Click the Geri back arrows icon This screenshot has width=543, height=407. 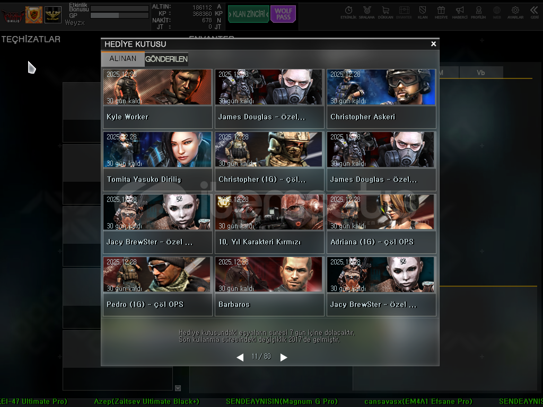click(535, 13)
